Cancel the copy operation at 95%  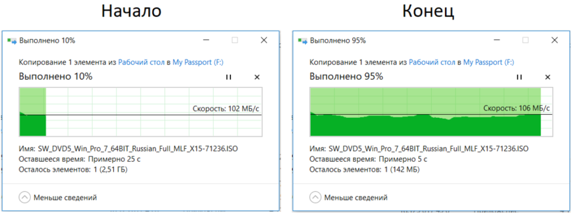tap(547, 77)
